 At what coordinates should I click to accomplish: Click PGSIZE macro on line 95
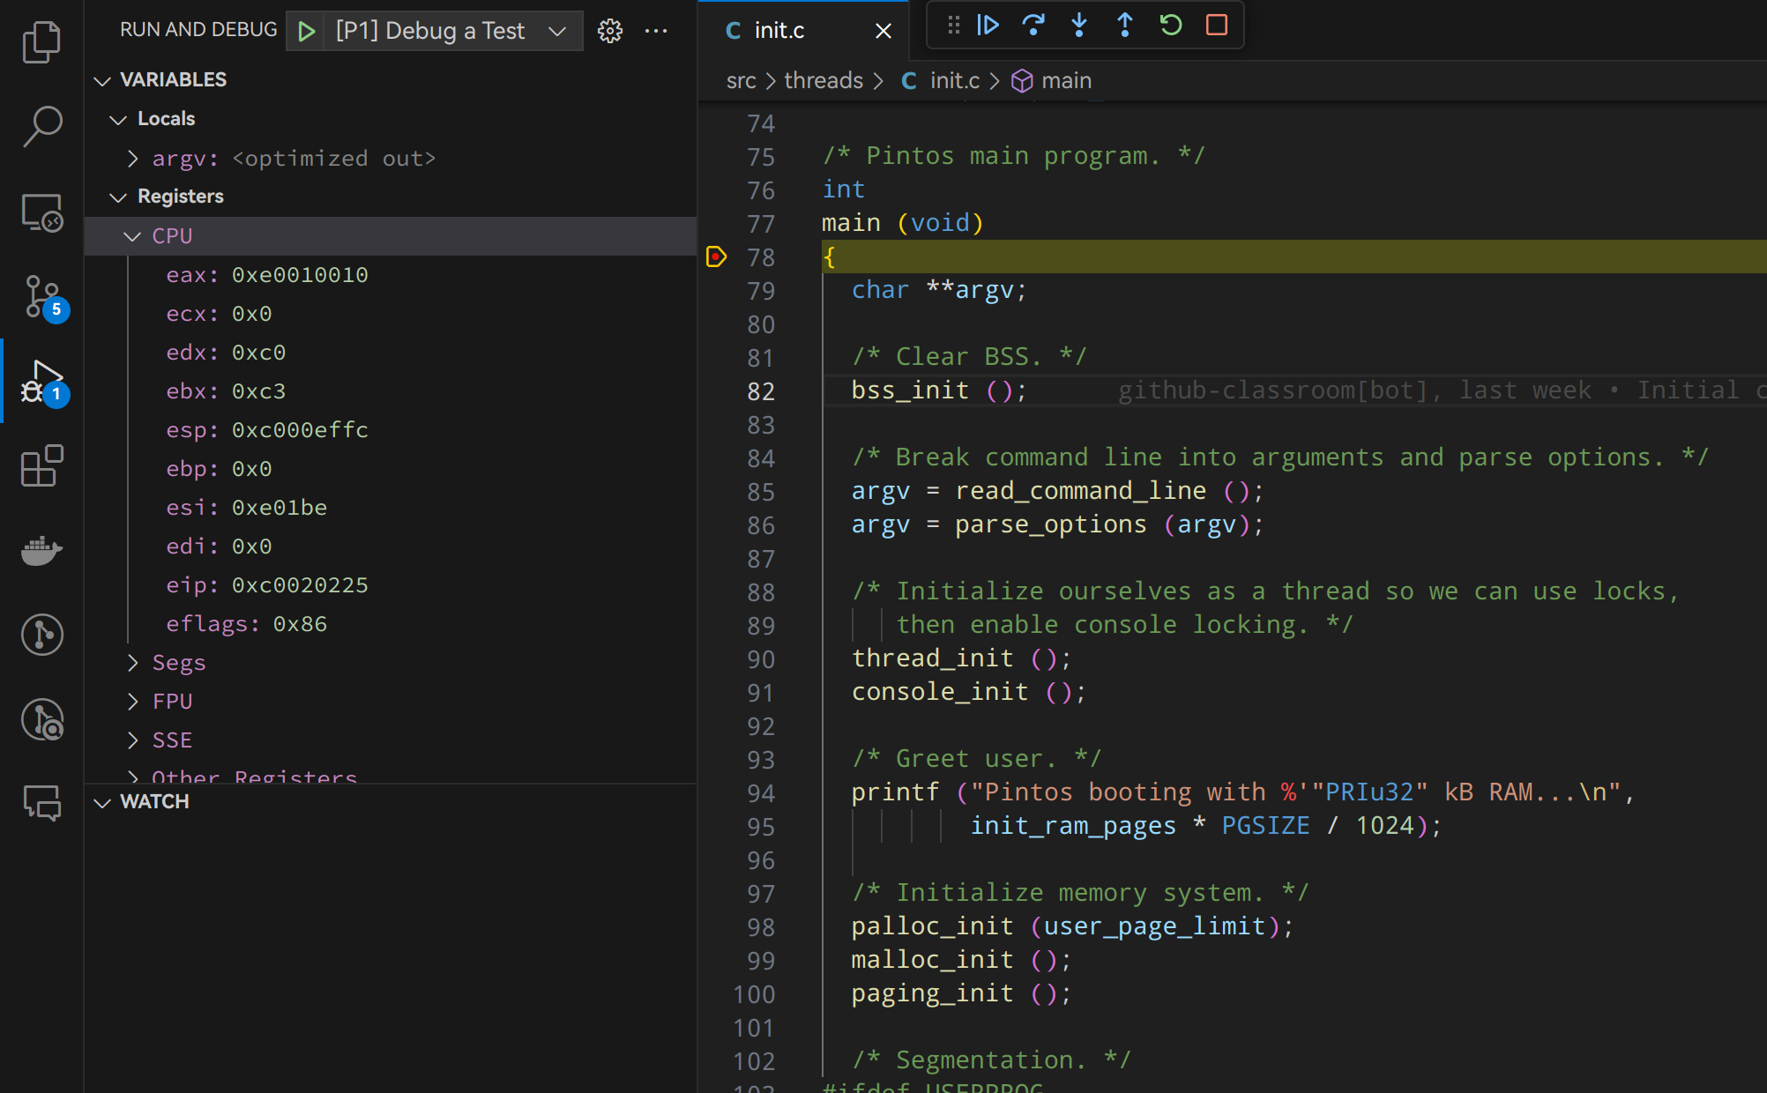tap(1265, 826)
